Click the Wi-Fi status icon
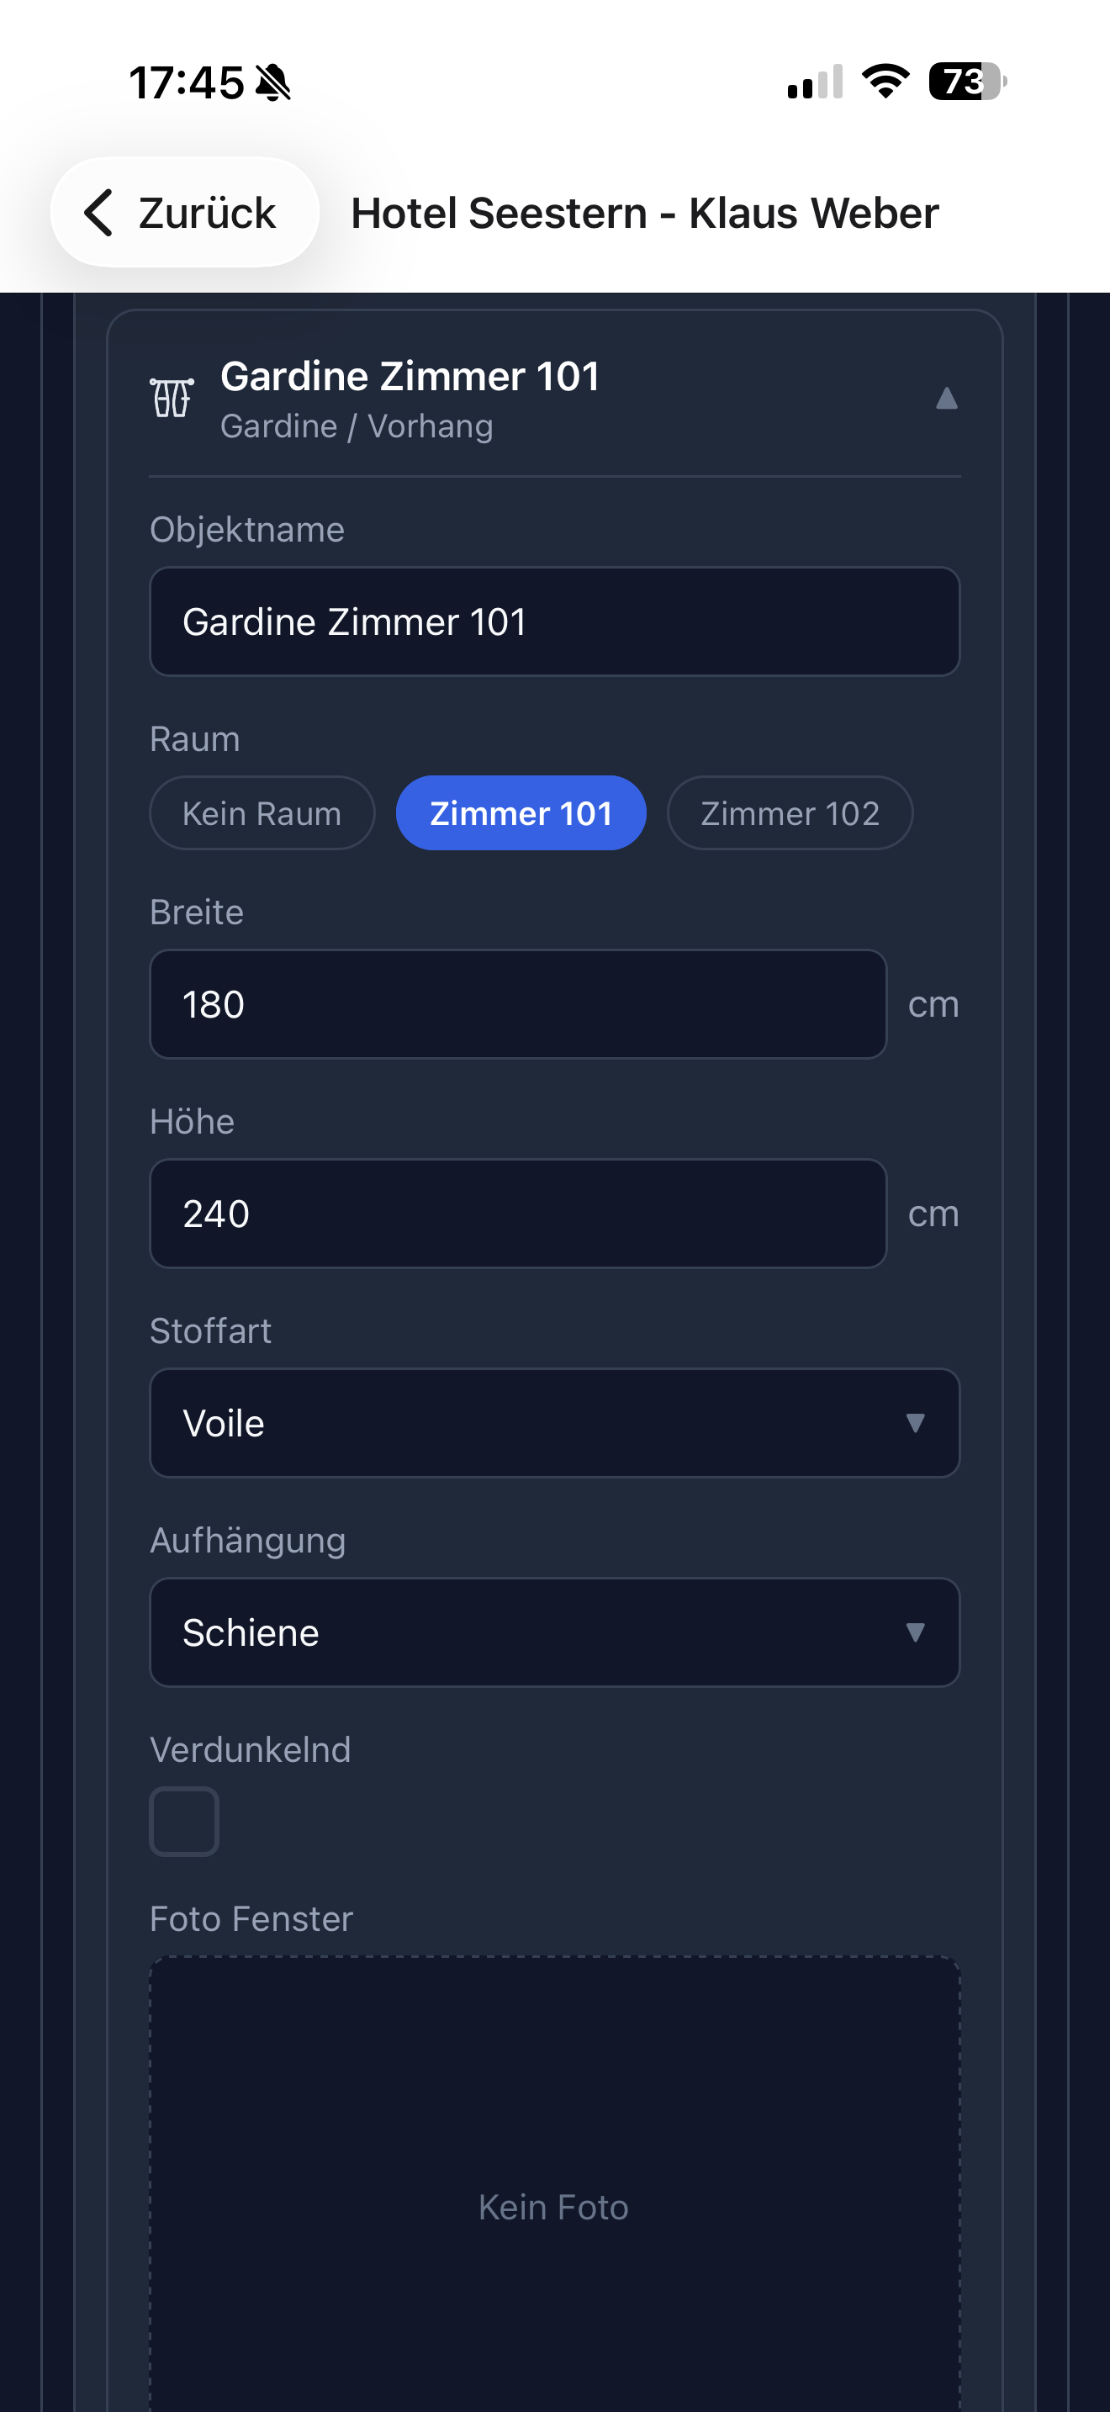The width and height of the screenshot is (1110, 2412). click(884, 82)
